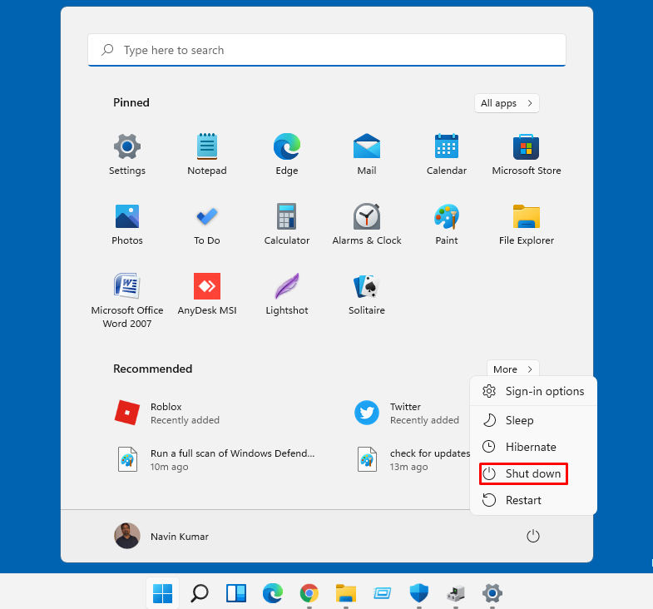Open Calculator
This screenshot has width=653, height=609.
(x=286, y=224)
